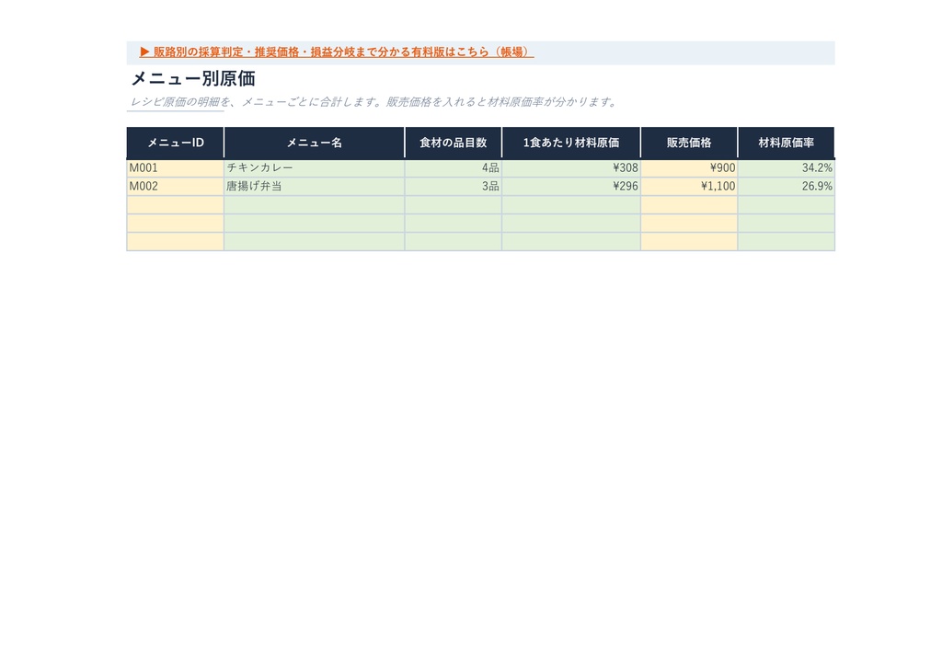The width and height of the screenshot is (942, 666).
Task: Select the 食材の品目数 column header
Action: [x=453, y=143]
